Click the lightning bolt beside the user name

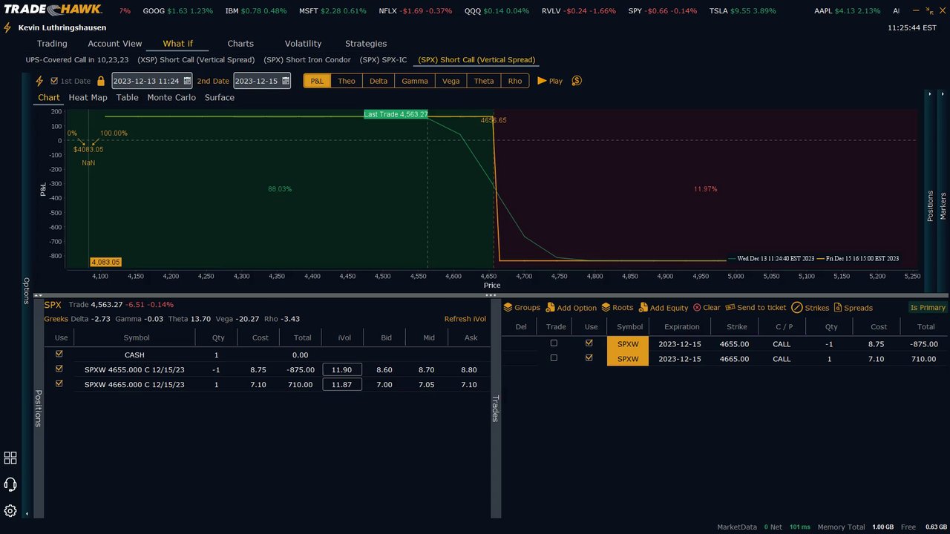coord(8,27)
